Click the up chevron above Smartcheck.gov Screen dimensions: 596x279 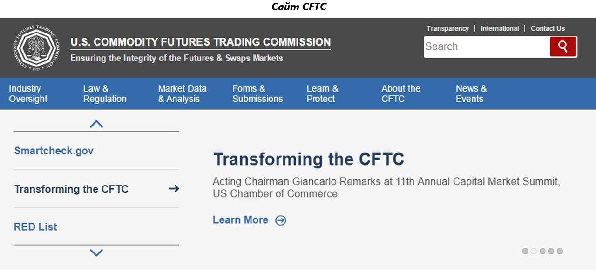click(x=96, y=124)
